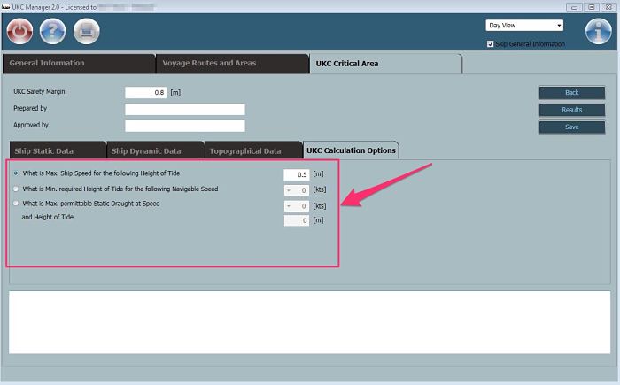
Task: Select Max. Ship Speed calculation option
Action: tap(16, 173)
